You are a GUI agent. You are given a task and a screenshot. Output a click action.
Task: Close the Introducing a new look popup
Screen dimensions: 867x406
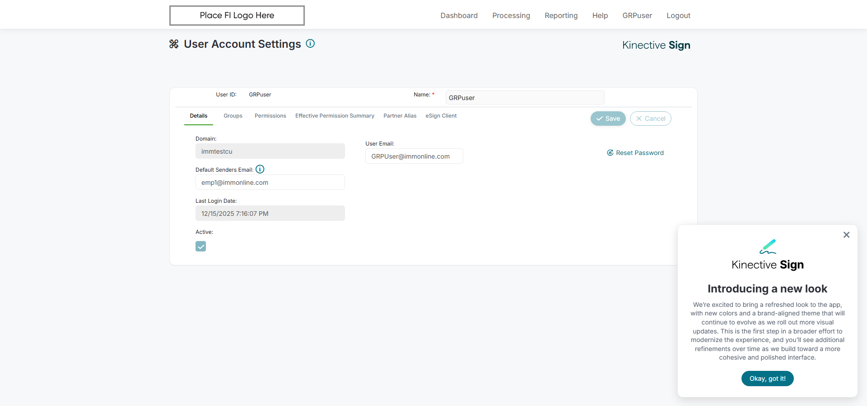[846, 235]
